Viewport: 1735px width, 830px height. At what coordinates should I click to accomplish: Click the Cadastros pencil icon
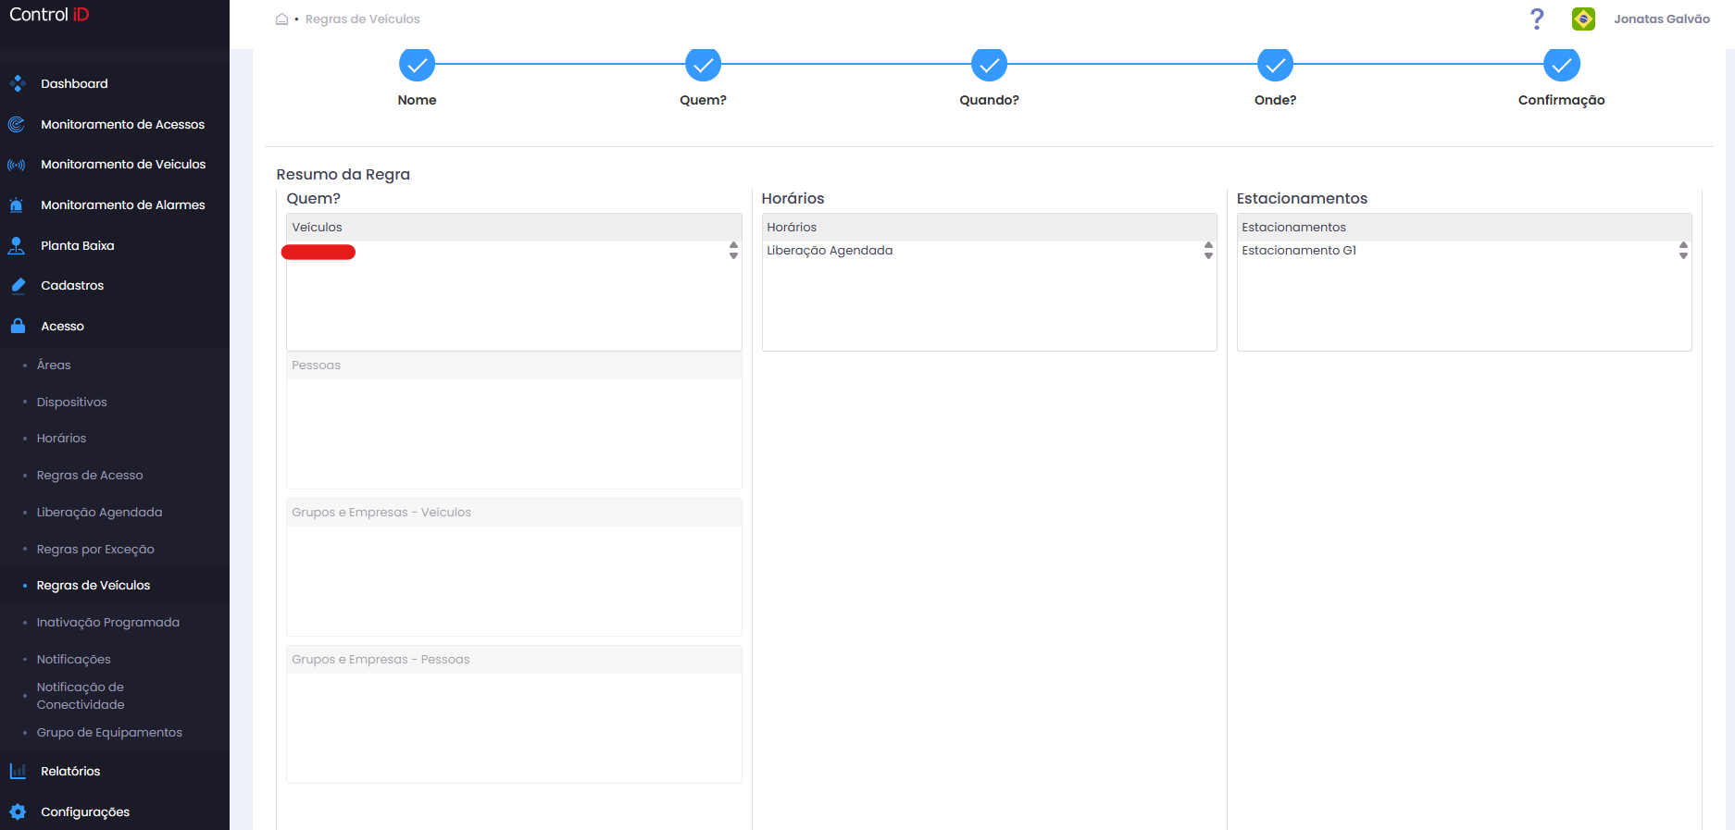18,286
